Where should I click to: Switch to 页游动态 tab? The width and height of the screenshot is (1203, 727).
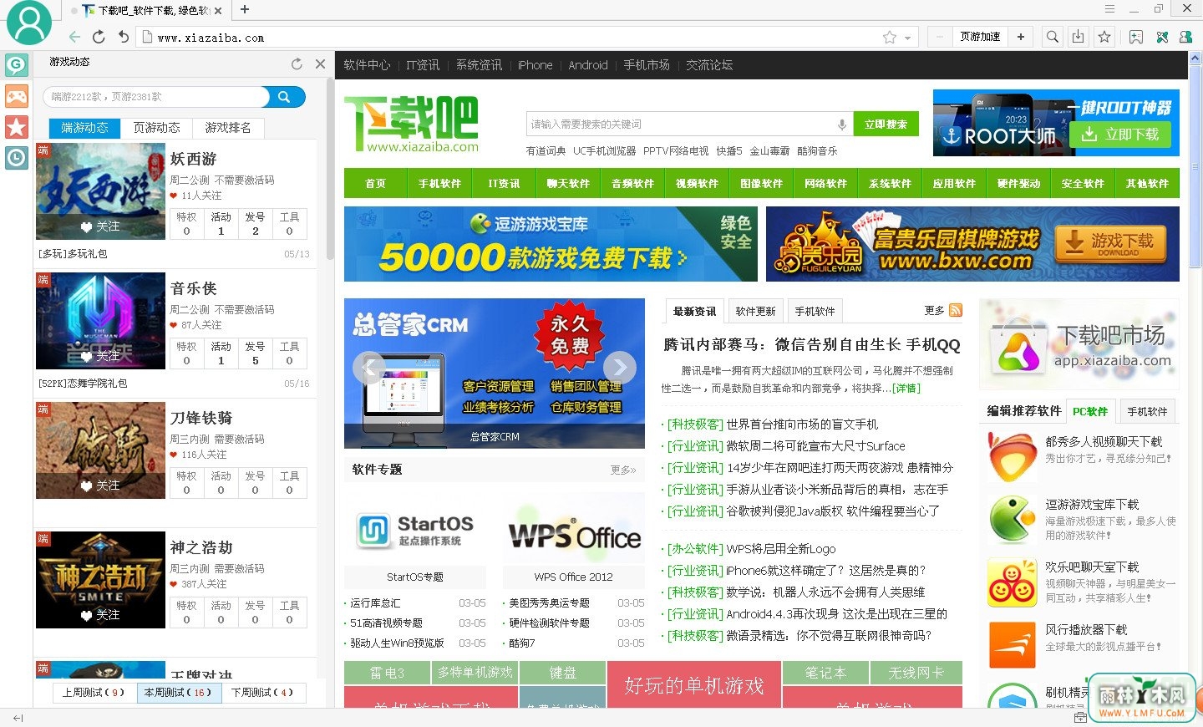[x=156, y=128]
